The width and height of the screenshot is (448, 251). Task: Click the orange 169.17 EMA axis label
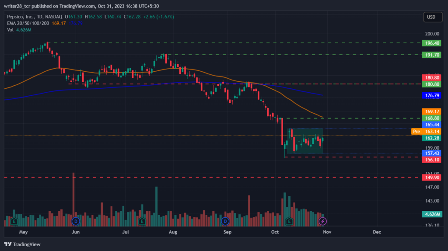(x=432, y=112)
